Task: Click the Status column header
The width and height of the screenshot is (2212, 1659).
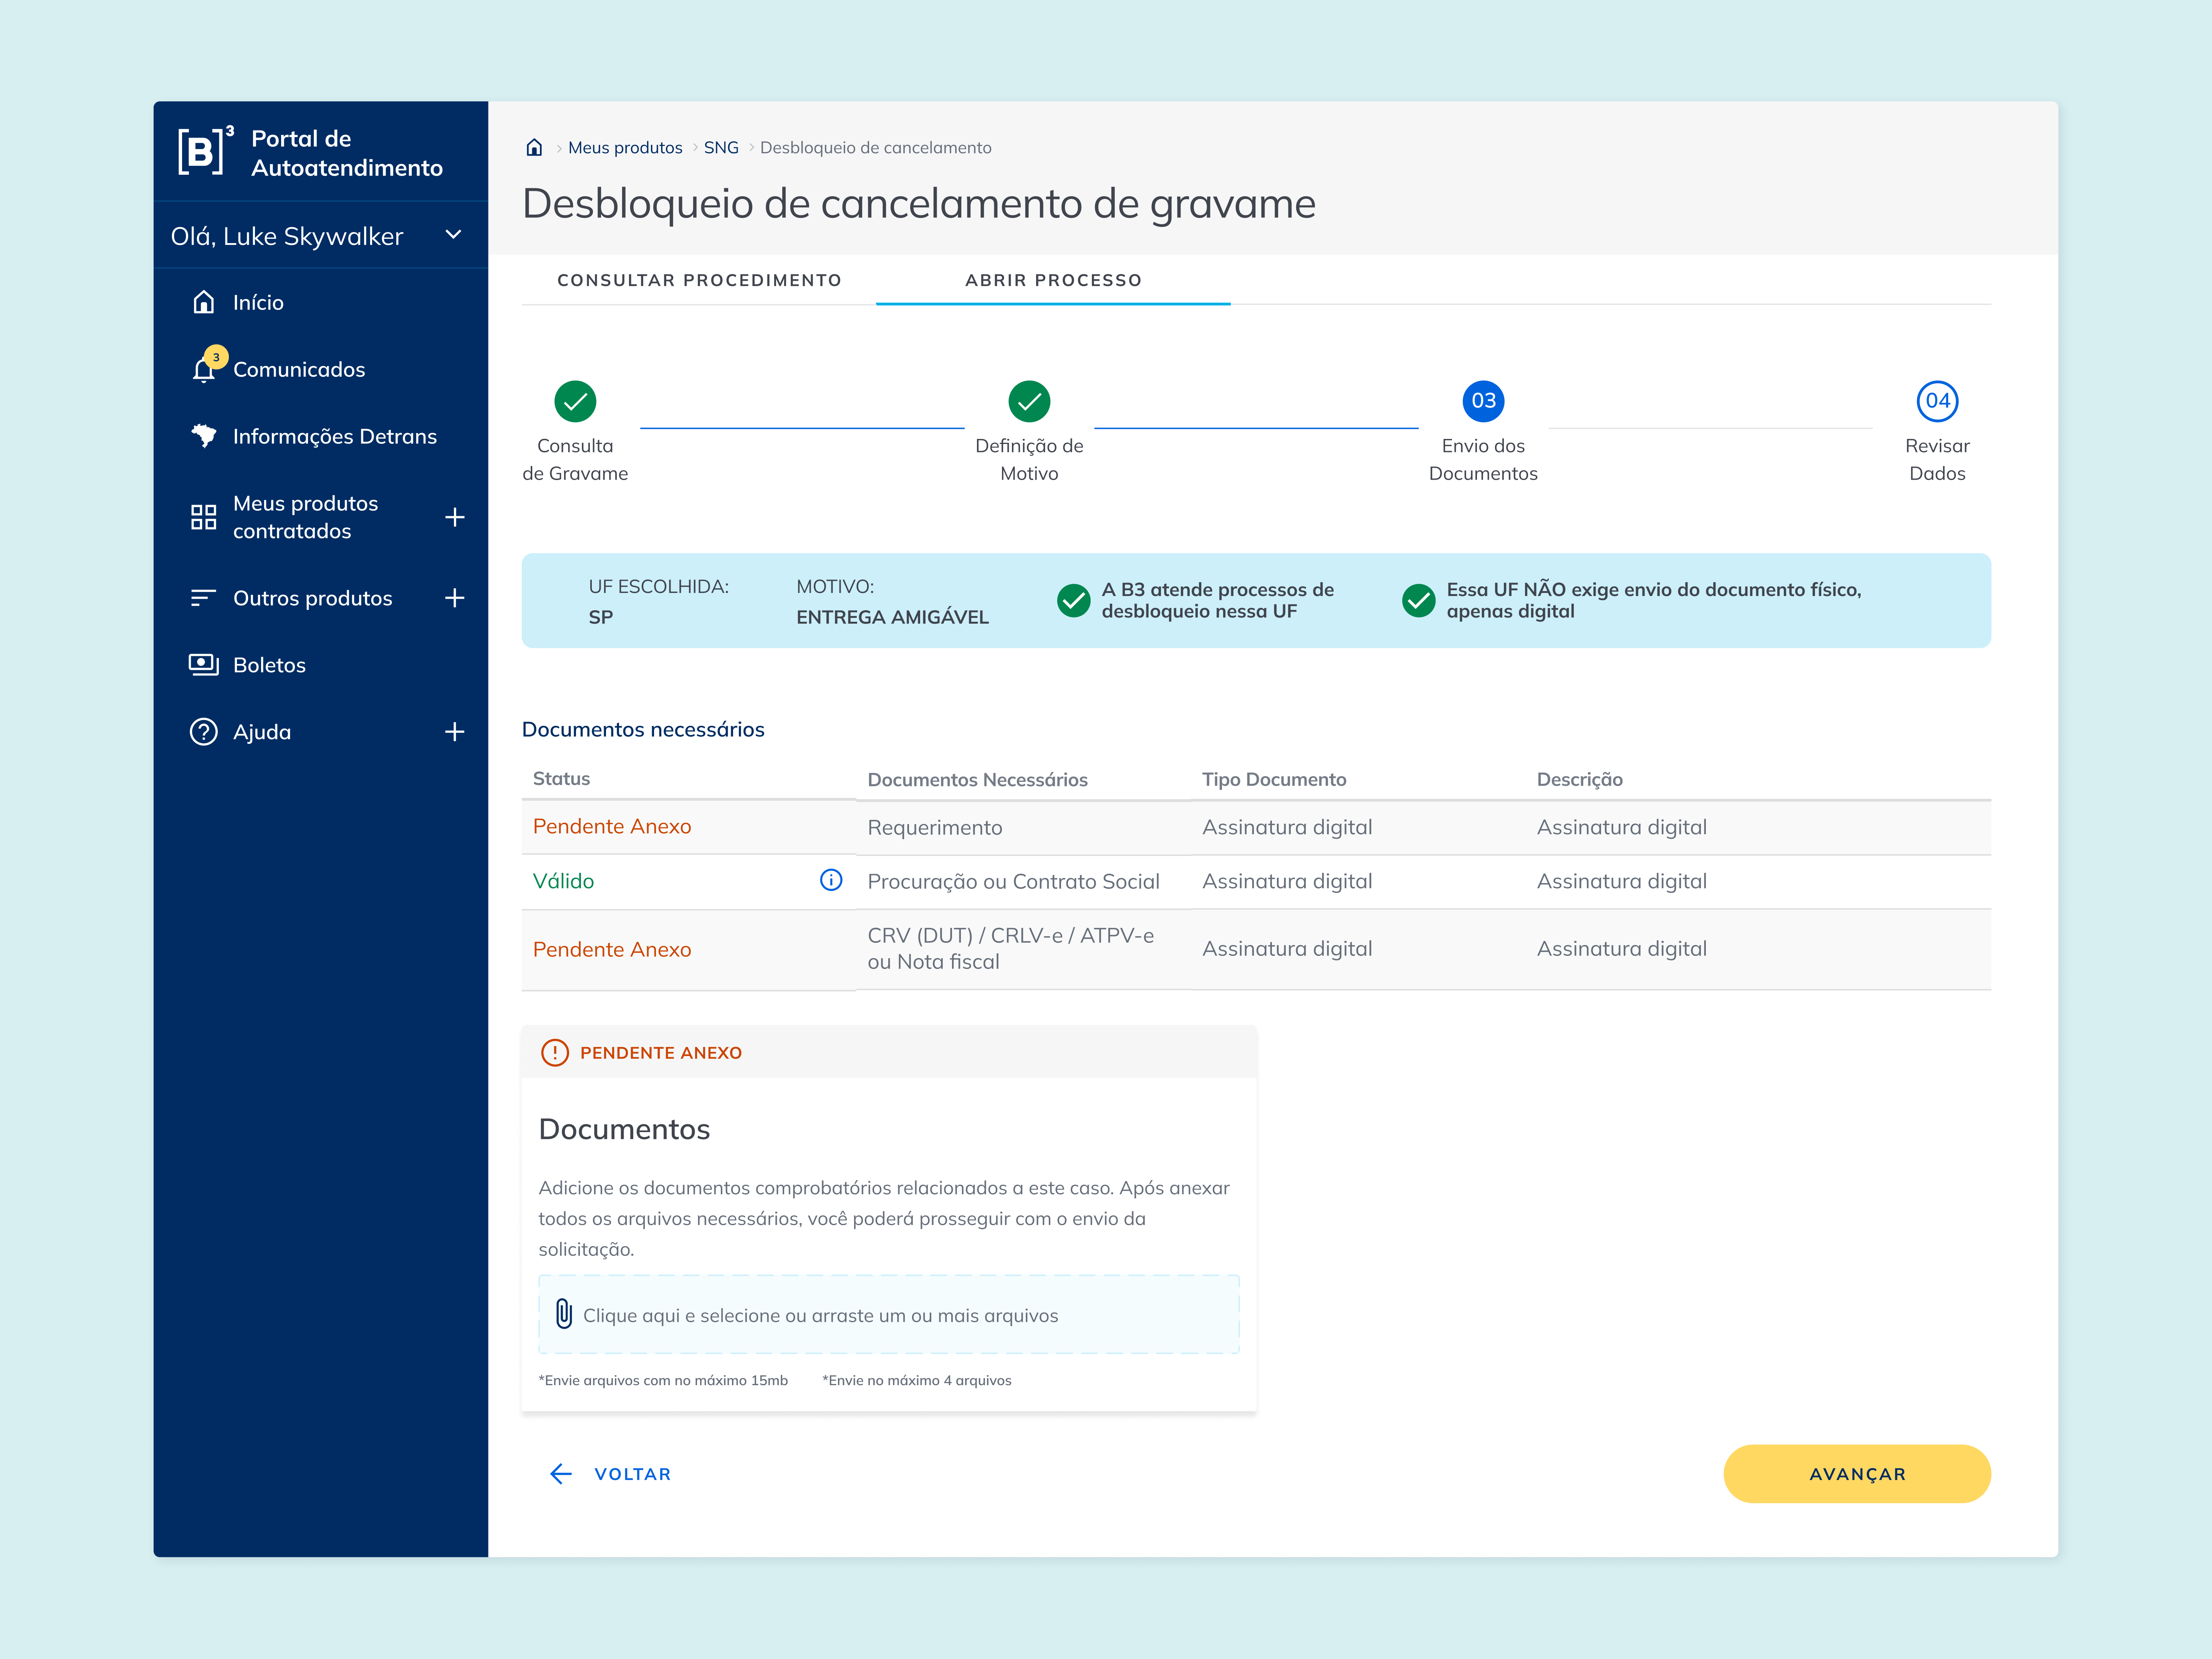Action: point(561,778)
